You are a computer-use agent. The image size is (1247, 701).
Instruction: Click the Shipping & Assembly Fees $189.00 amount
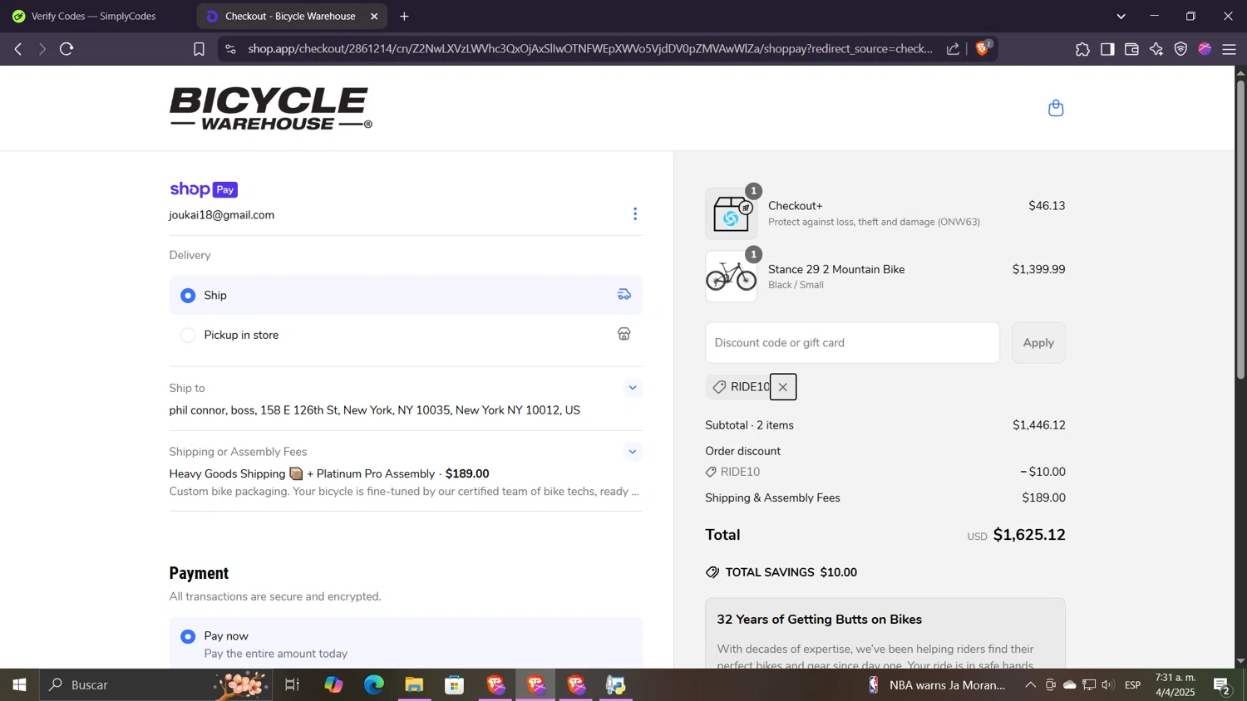[x=1043, y=498]
